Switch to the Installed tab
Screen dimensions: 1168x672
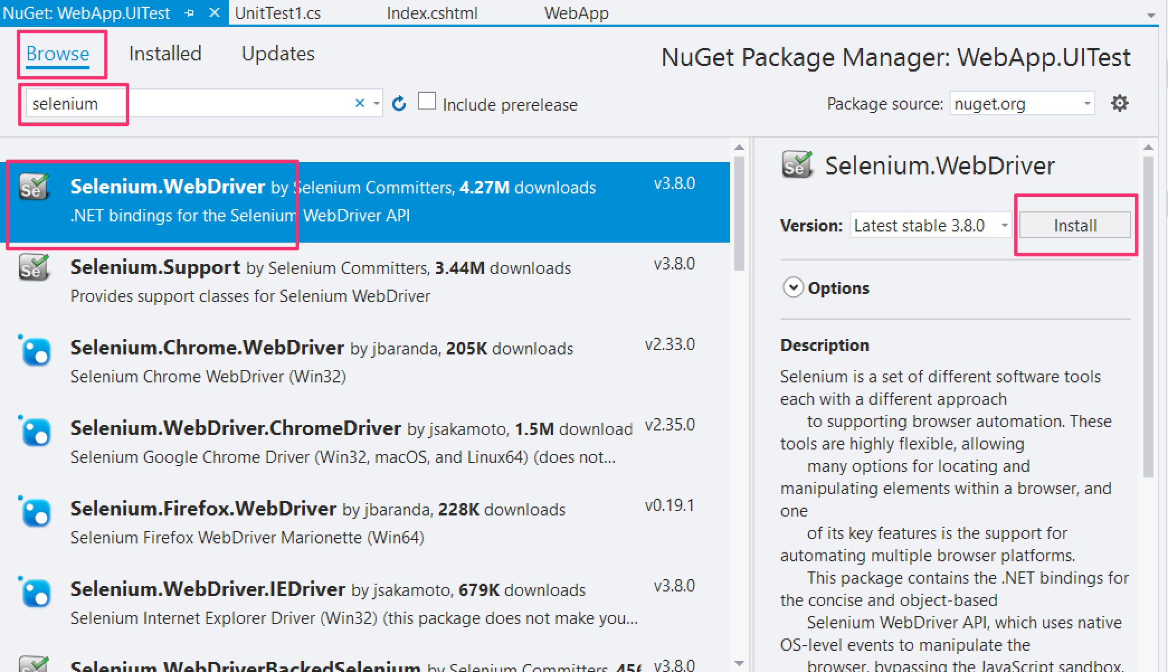point(165,54)
